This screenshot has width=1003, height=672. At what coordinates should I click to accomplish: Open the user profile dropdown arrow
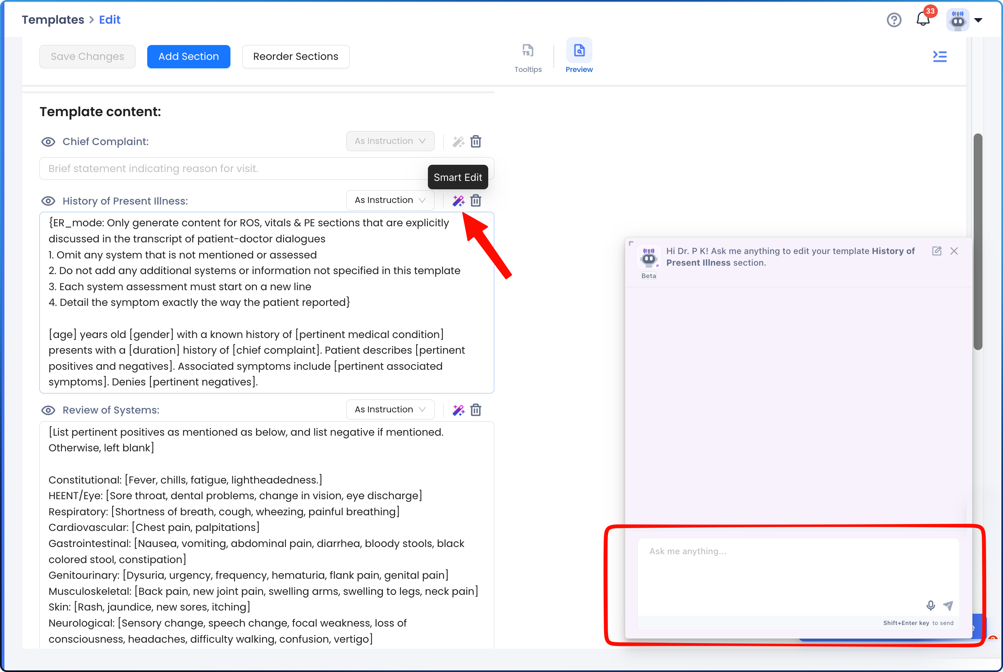coord(978,20)
